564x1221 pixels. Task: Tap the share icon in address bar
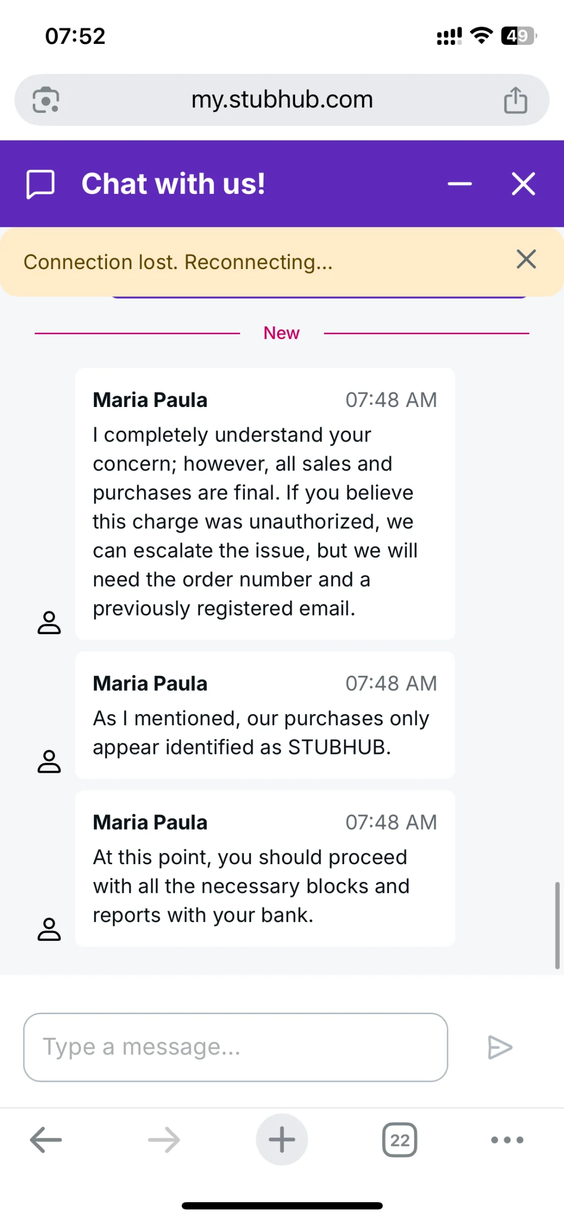click(x=515, y=100)
